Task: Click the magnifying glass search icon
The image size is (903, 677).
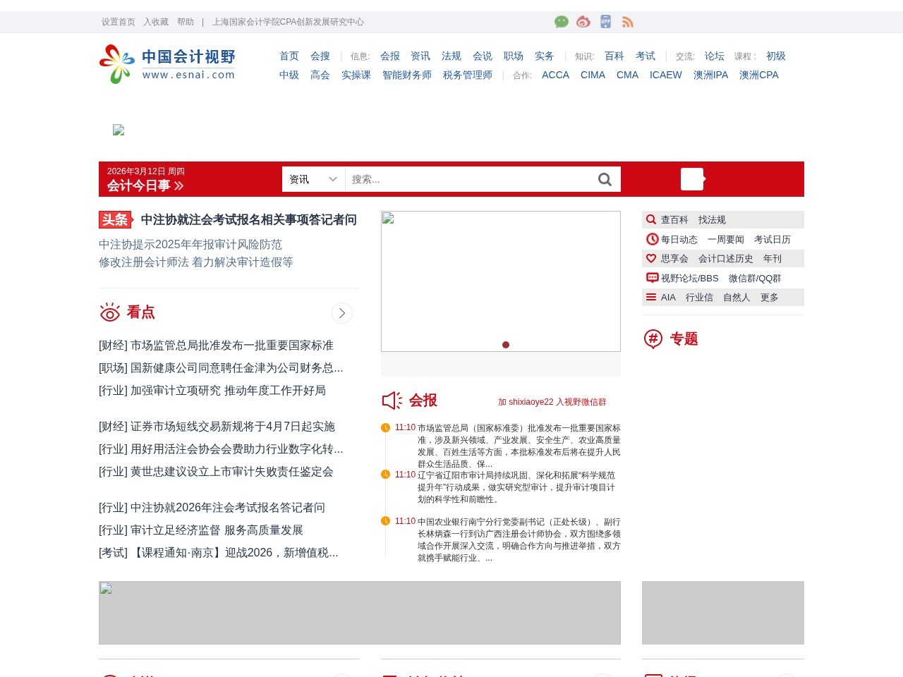Action: [605, 179]
